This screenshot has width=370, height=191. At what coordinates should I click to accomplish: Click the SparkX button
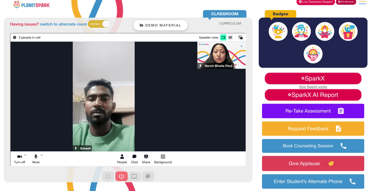(x=313, y=78)
